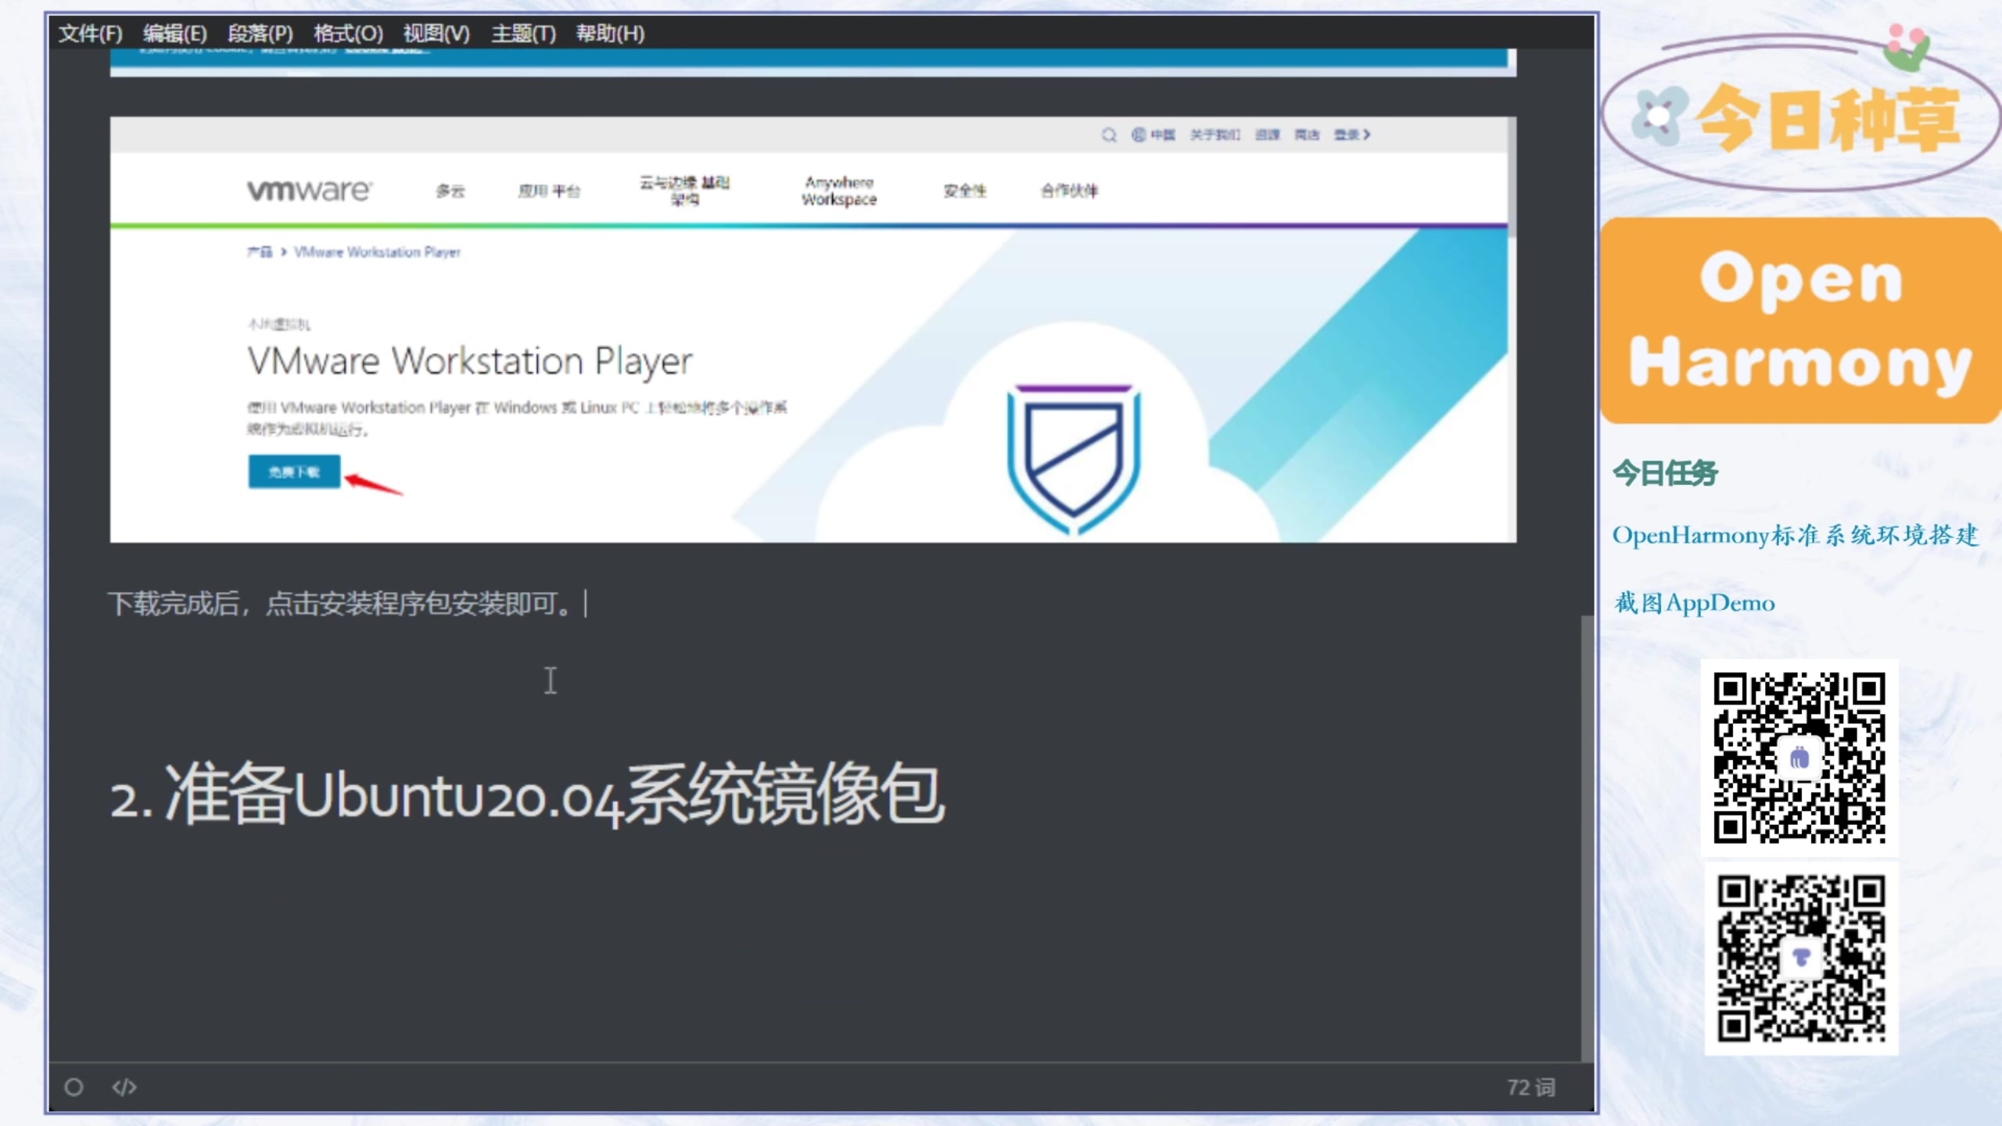This screenshot has width=2002, height=1126.
Task: Open the 视图(V) menu
Action: coord(436,34)
